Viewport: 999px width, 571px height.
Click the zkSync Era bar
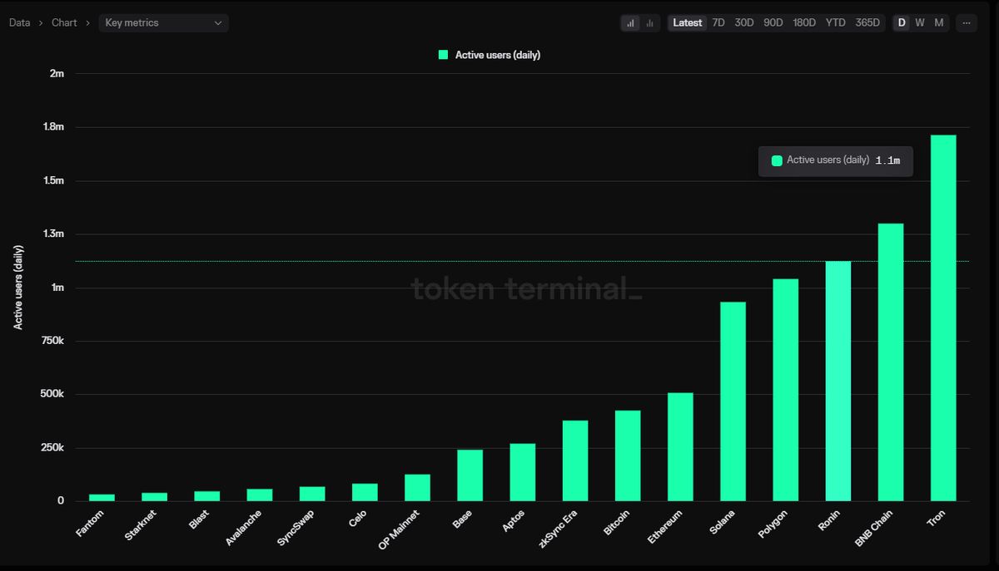[575, 460]
